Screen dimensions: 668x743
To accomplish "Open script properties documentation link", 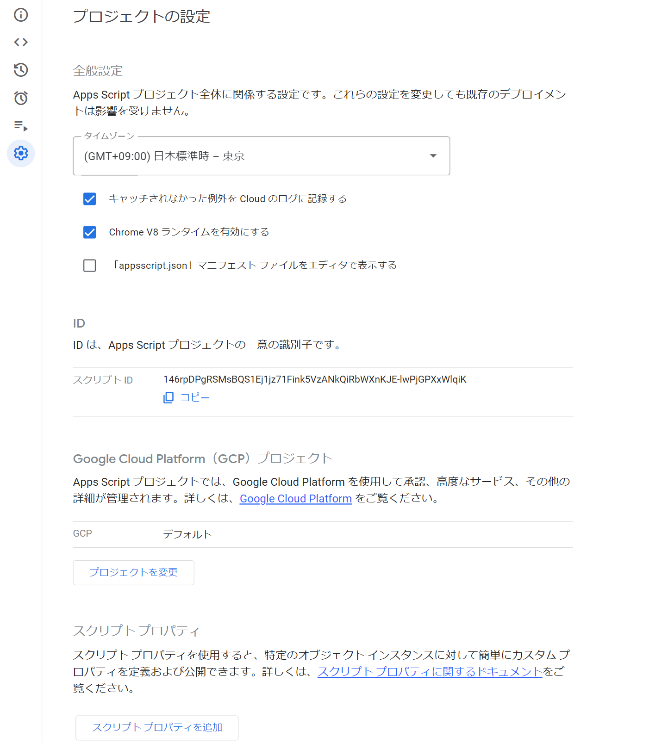I will [x=430, y=672].
